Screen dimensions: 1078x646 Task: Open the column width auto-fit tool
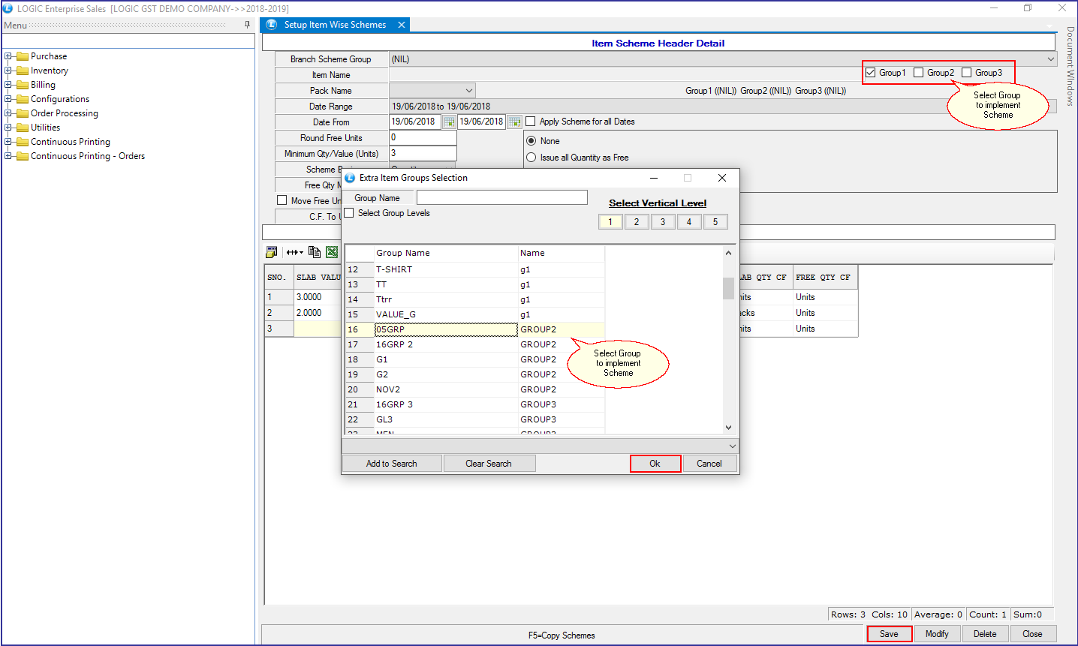pyautogui.click(x=294, y=253)
